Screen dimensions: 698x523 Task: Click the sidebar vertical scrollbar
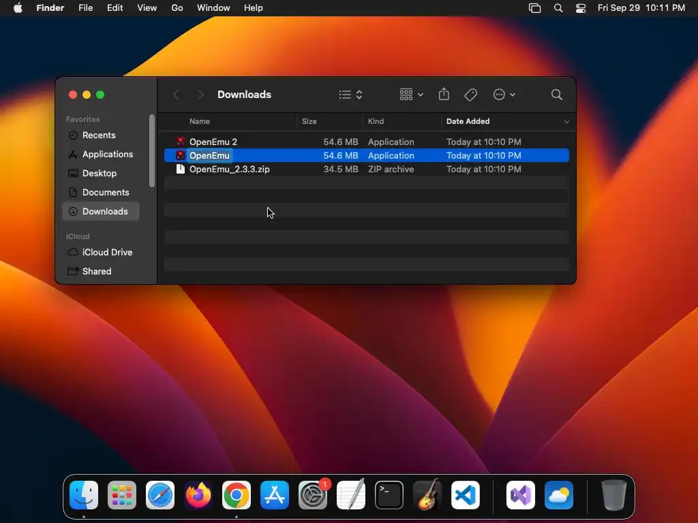[x=152, y=150]
